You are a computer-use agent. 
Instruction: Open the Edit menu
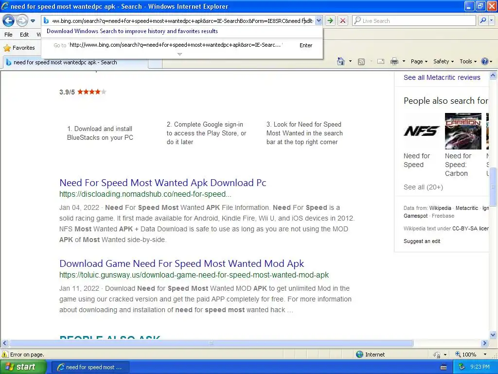24,35
